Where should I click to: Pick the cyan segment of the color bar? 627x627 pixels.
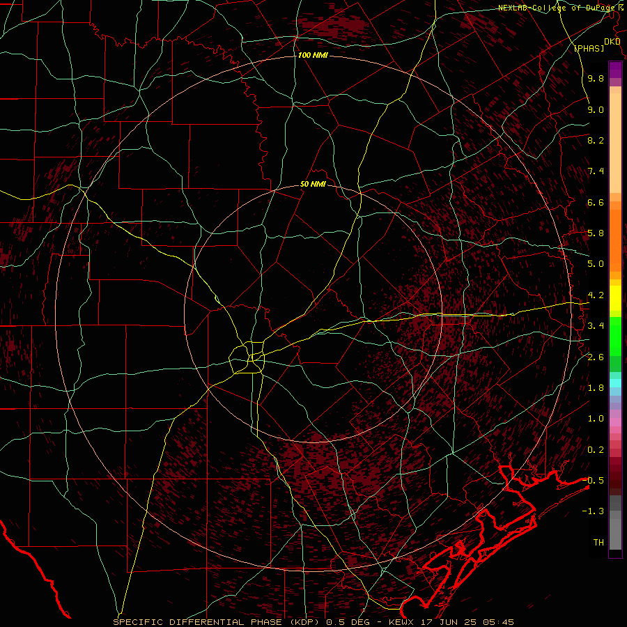615,383
